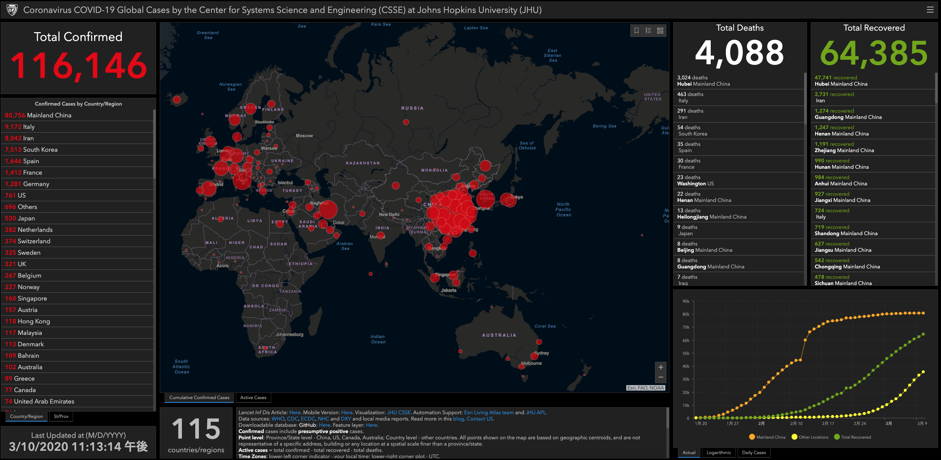
Task: Open the WHO data source link
Action: tap(278, 419)
